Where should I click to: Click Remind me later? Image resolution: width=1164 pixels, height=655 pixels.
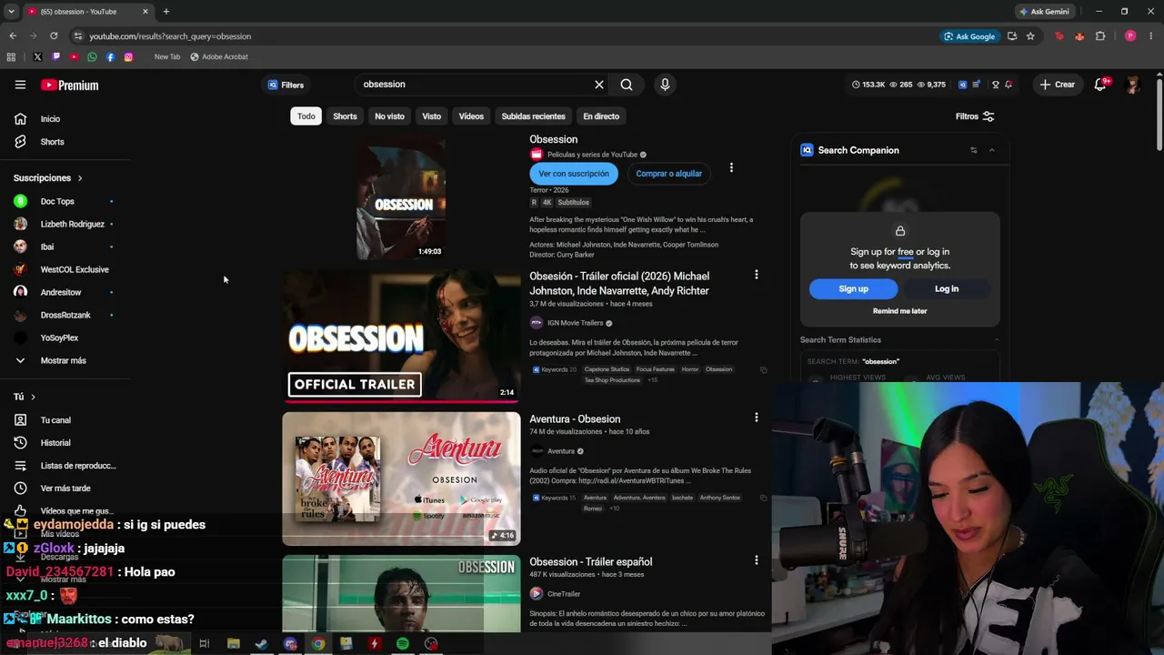900,311
